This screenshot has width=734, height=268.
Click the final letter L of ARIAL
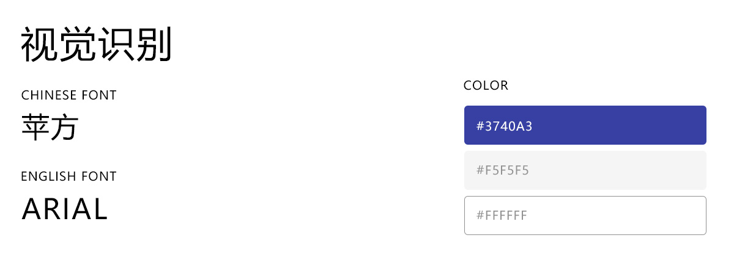[x=100, y=209]
